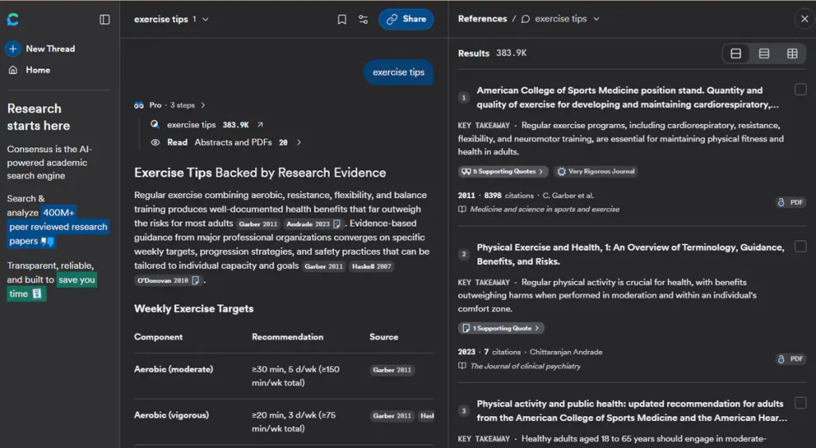Expand 1 Supporting Quote

[500, 329]
